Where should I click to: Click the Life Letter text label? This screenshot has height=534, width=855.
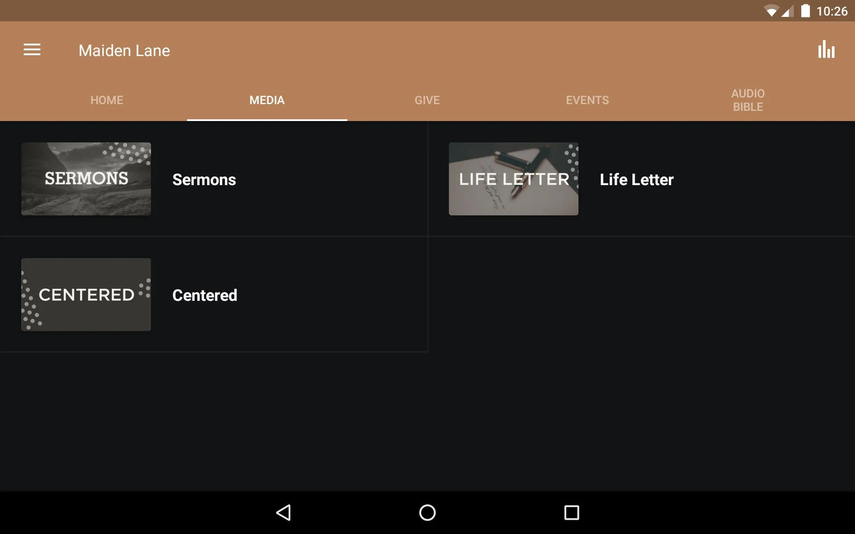pos(636,178)
